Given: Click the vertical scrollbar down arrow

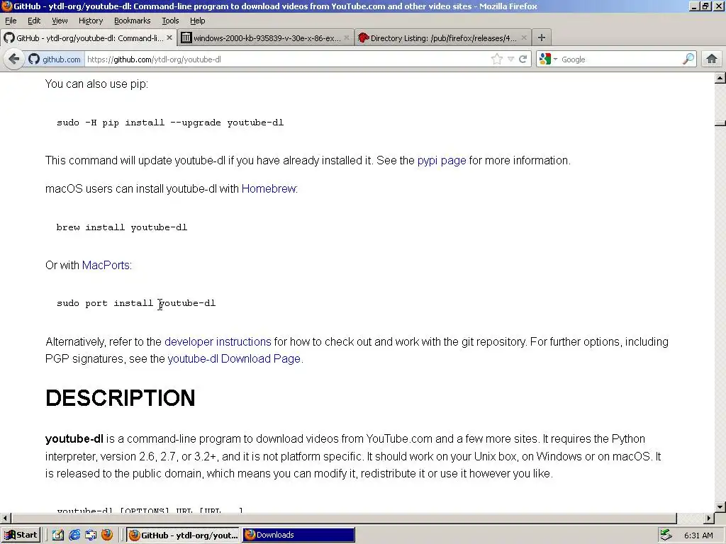Looking at the screenshot, I should click(720, 506).
